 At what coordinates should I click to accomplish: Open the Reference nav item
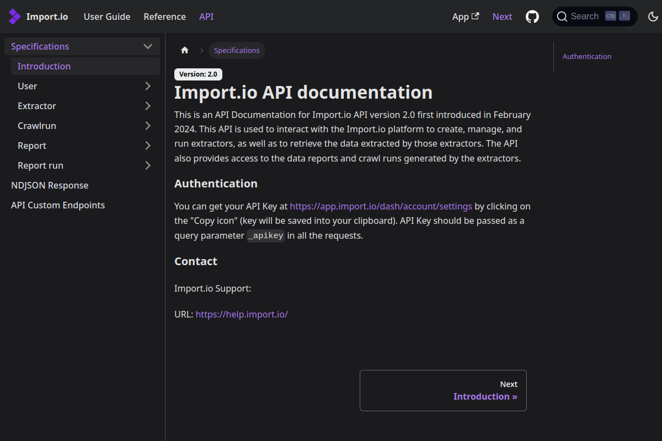pyautogui.click(x=165, y=17)
